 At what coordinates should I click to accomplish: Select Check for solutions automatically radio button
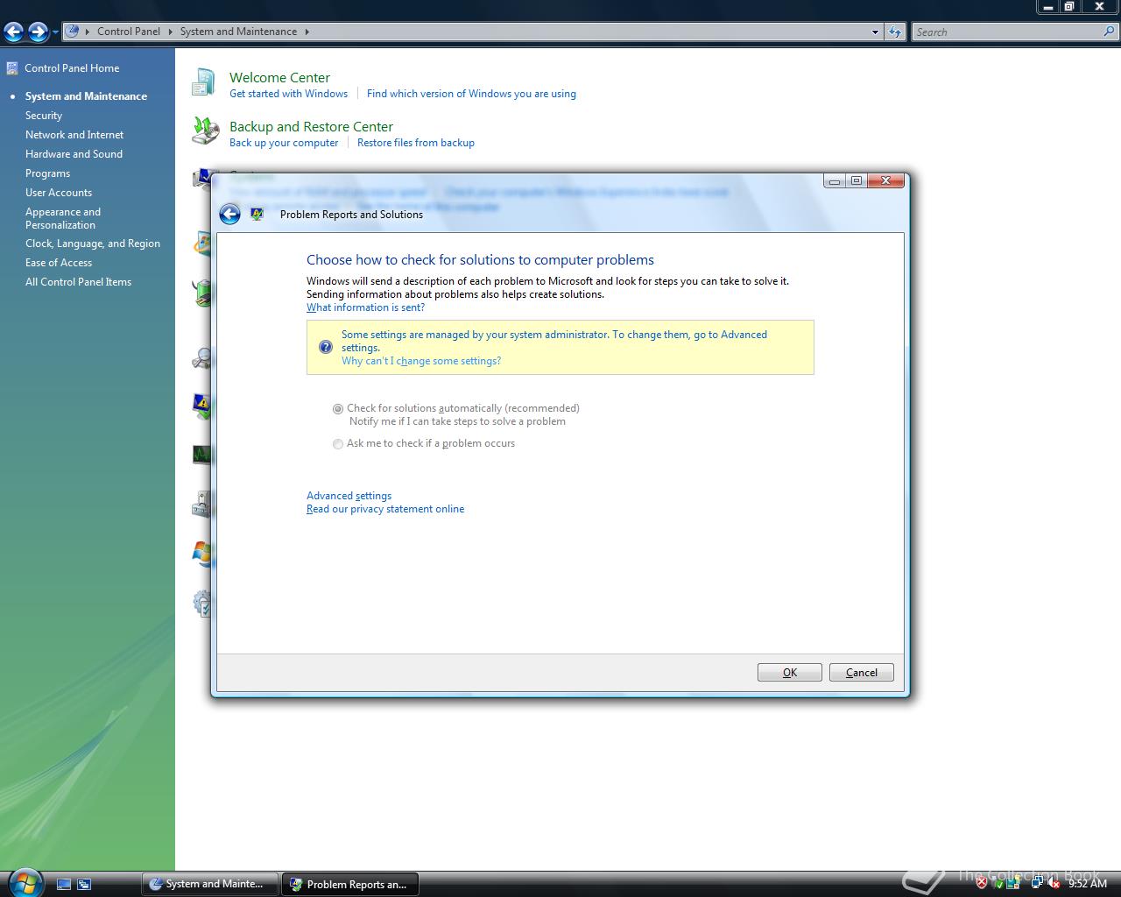(338, 409)
